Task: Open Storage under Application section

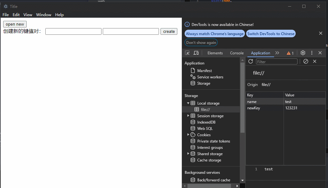Action: click(204, 83)
